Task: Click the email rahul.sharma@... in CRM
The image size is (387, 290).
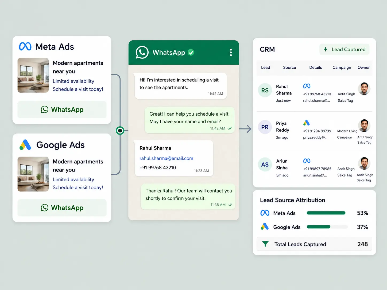Action: [316, 101]
